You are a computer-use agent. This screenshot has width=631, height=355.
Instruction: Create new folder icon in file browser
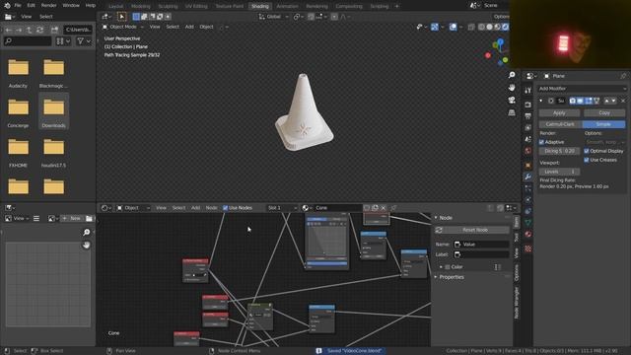pyautogui.click(x=54, y=30)
